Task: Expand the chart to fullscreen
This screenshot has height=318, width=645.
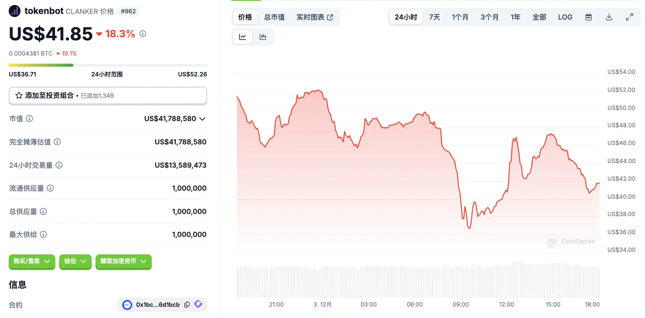Action: coord(629,17)
